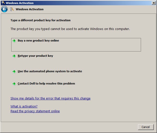Click the product key cannot be used message

coord(70,29)
